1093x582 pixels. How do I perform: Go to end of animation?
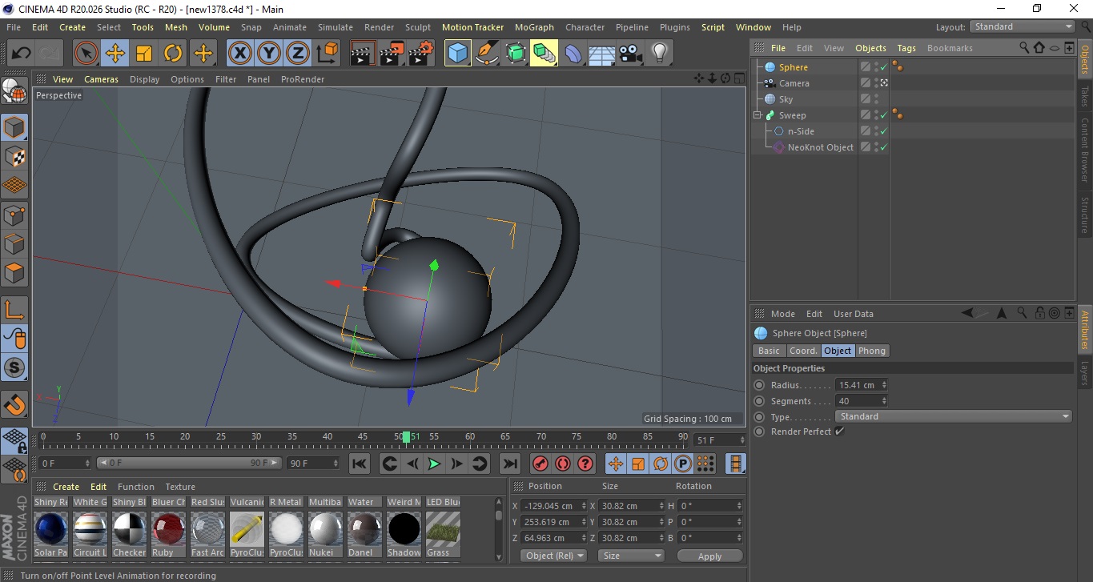pos(509,464)
